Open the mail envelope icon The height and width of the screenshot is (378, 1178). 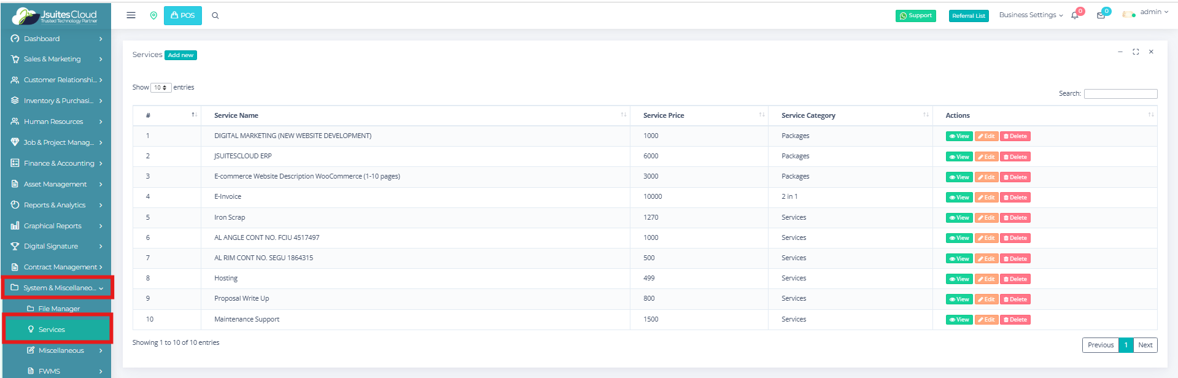(x=1101, y=15)
